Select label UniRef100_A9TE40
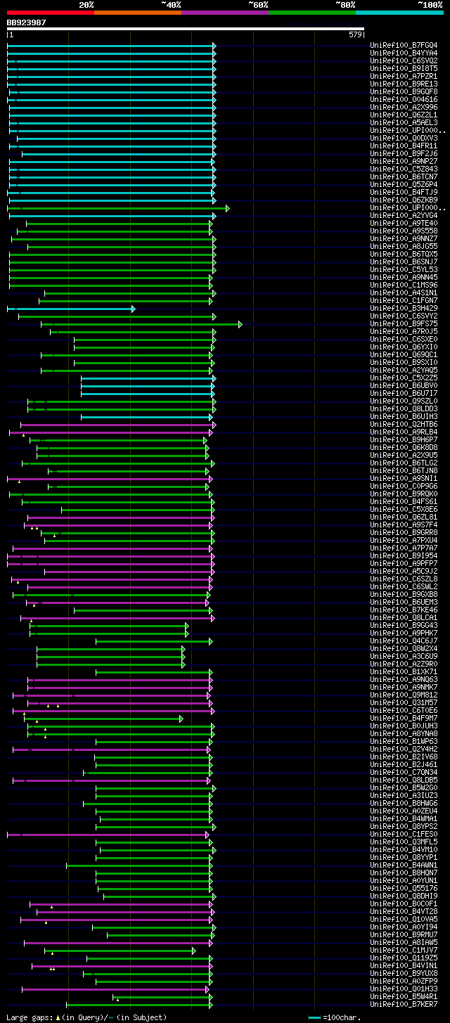The image size is (450, 1023). pos(404,224)
